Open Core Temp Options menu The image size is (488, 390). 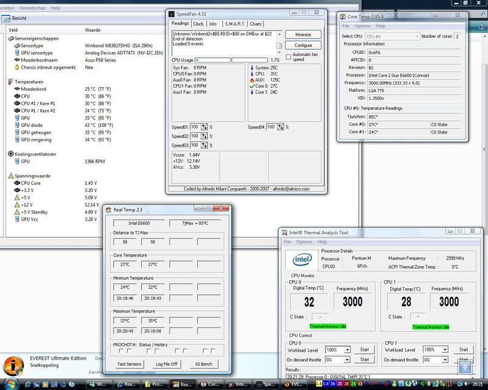point(362,26)
